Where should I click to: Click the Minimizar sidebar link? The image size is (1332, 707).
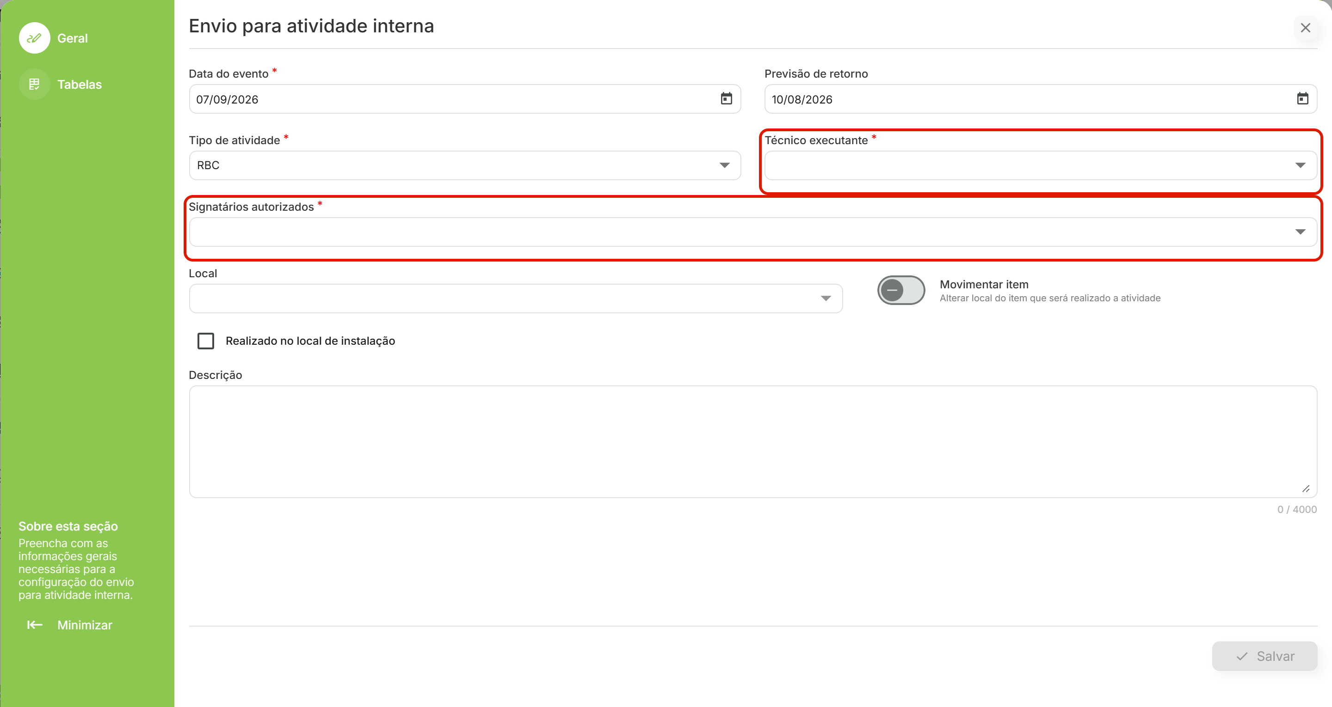[x=70, y=625]
